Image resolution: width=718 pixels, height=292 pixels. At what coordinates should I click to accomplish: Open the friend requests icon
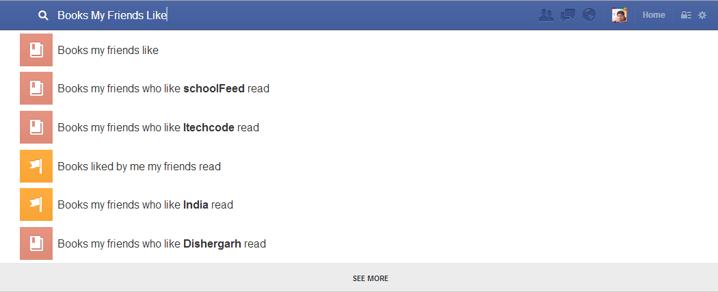[x=546, y=15]
